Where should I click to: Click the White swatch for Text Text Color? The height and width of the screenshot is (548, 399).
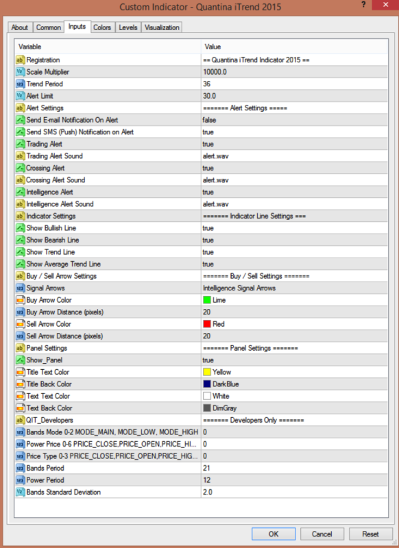[x=207, y=397]
